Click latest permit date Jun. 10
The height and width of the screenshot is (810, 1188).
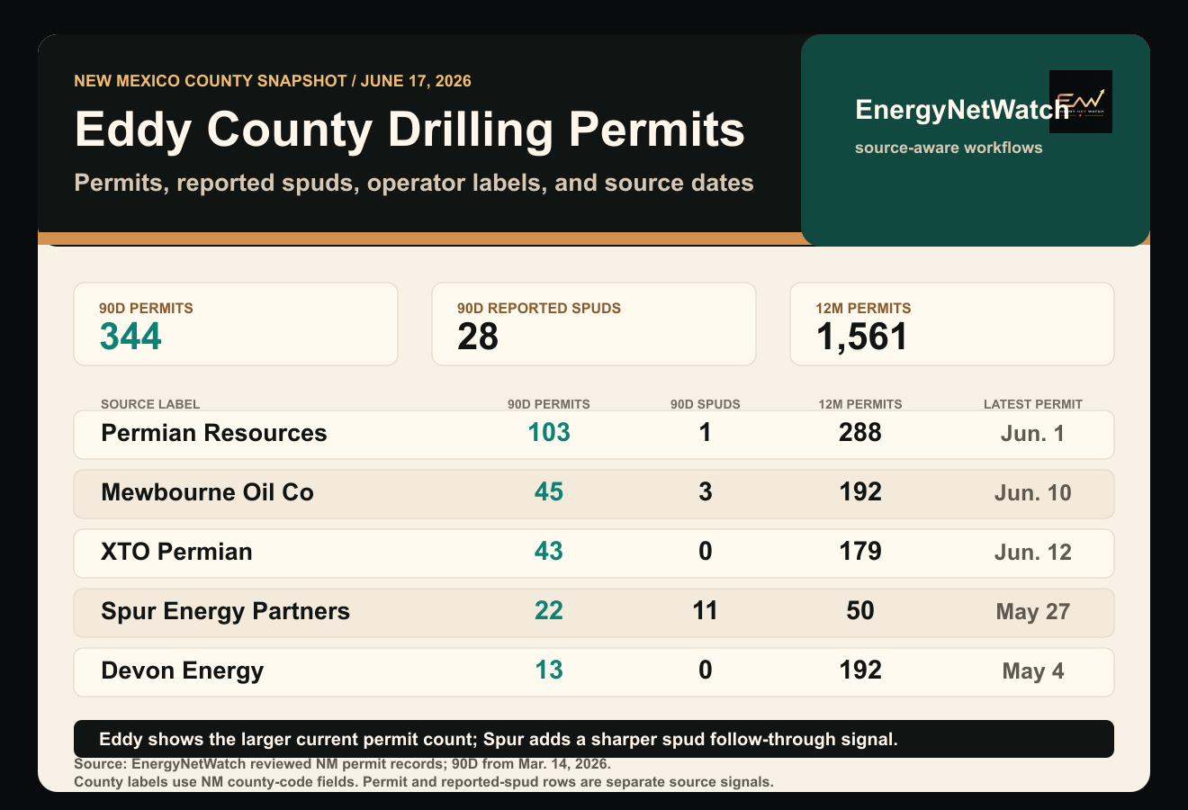coord(1033,493)
